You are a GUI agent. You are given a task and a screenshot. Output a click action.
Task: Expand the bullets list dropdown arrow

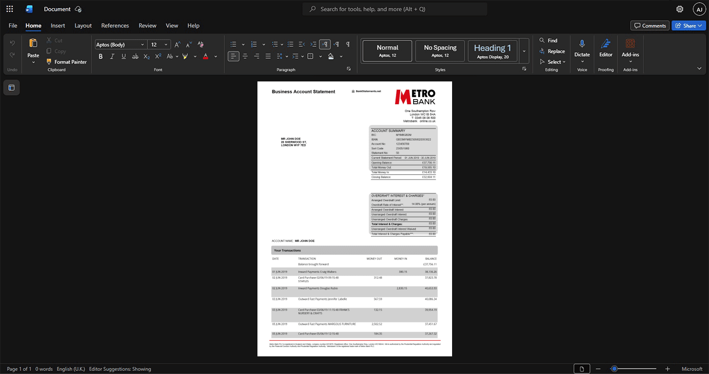click(x=243, y=45)
